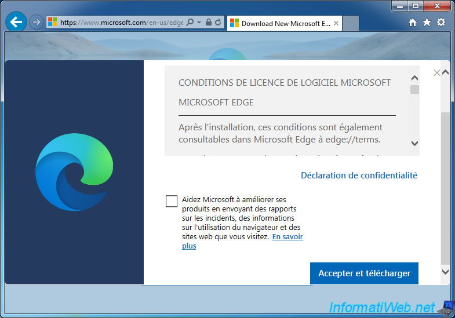Open the Home page icon
455x318 pixels.
[413, 23]
